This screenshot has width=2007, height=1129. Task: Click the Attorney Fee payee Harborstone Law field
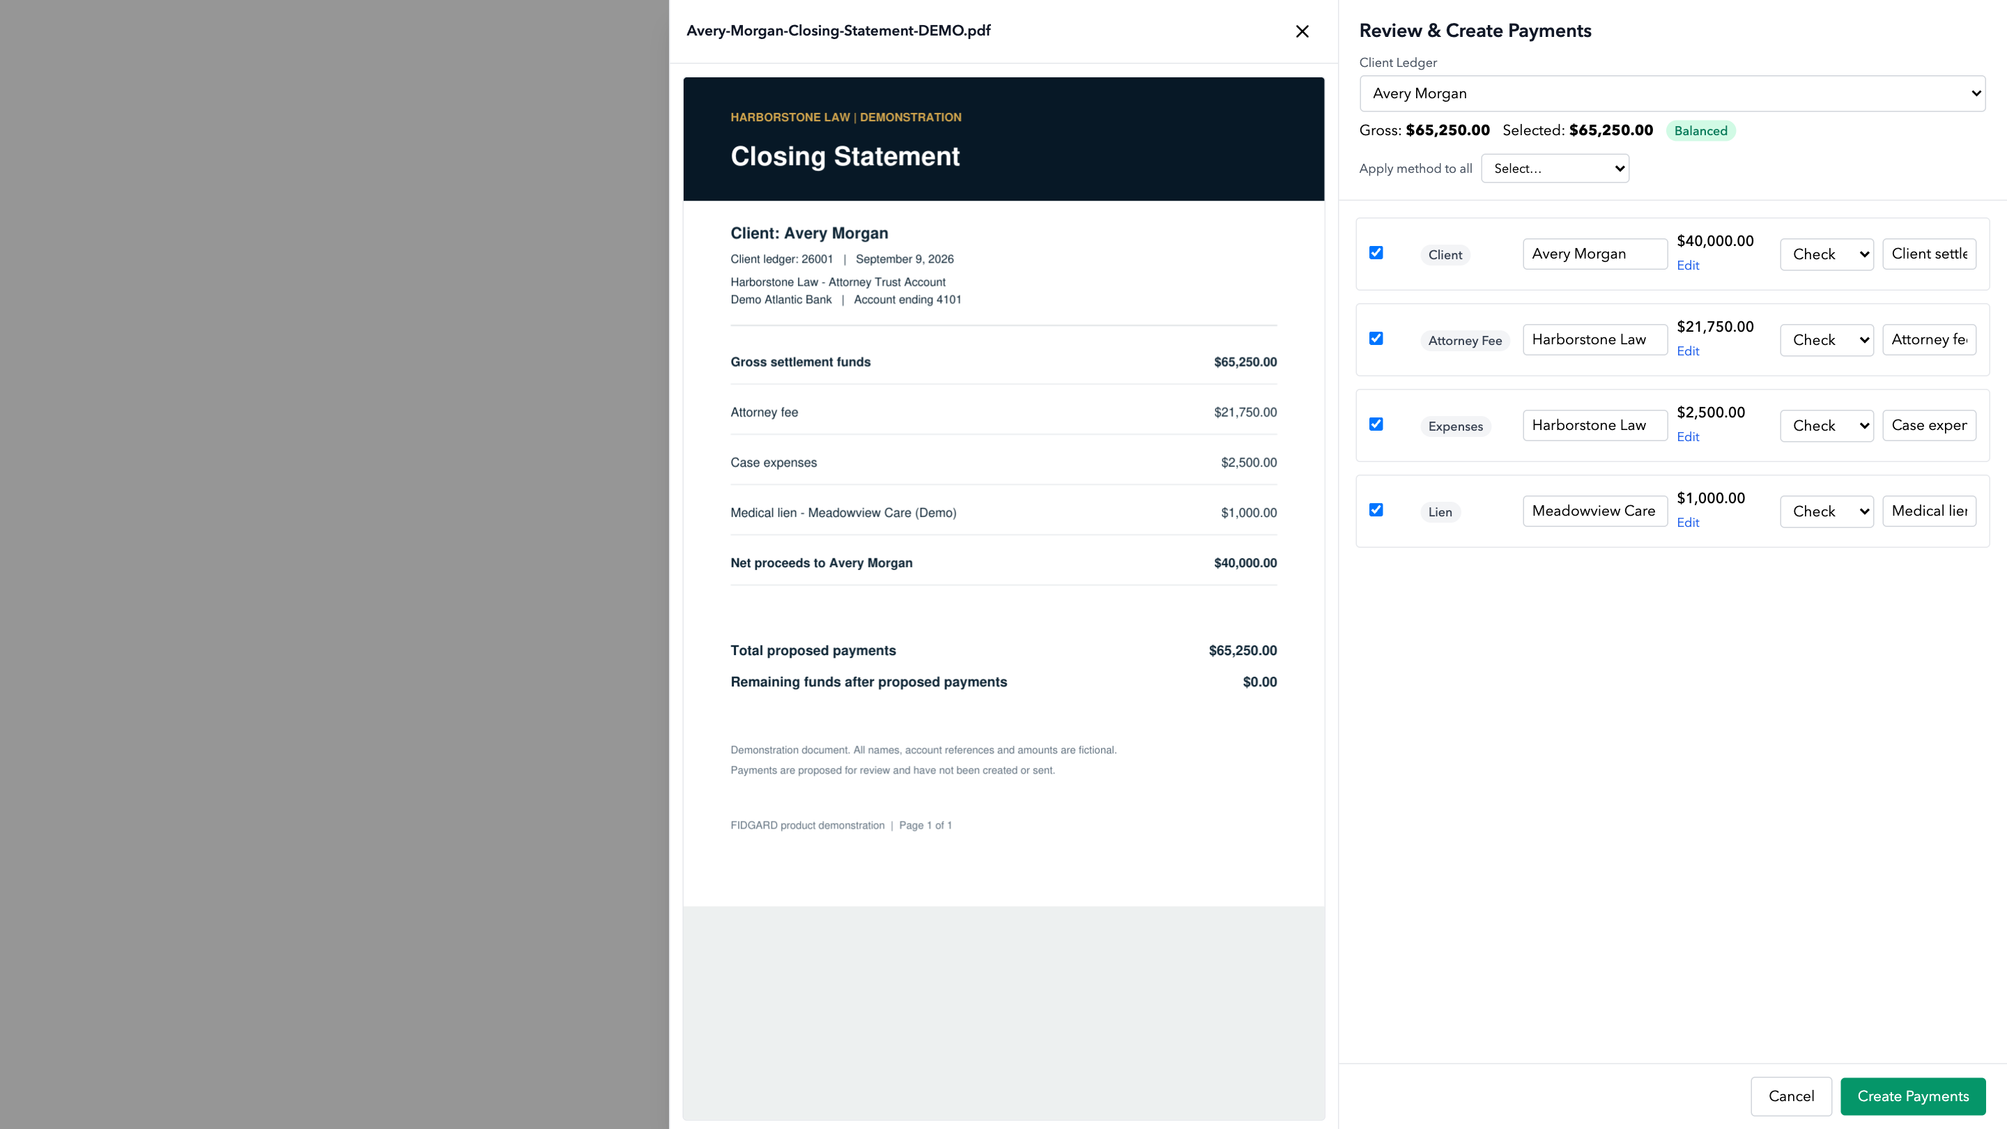coord(1595,339)
